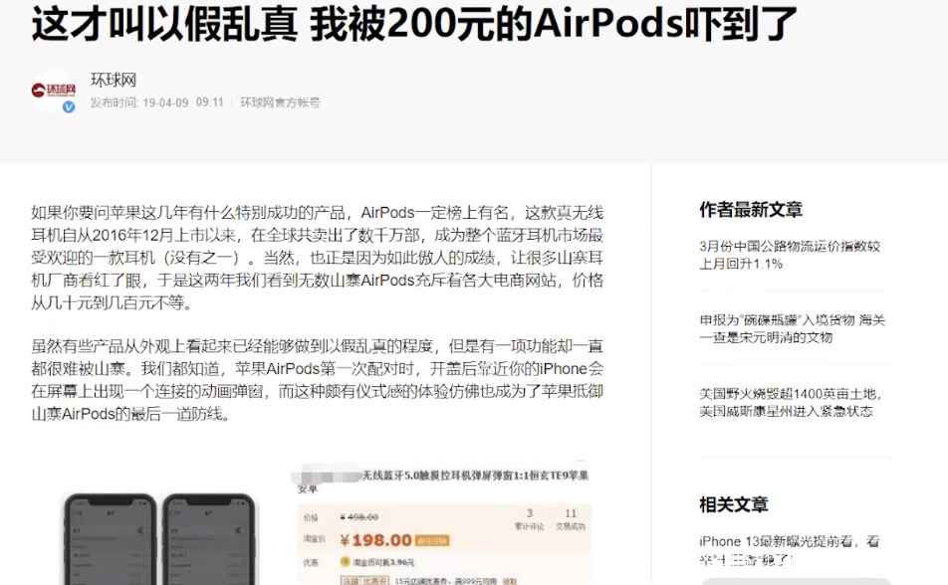Image resolution: width=948 pixels, height=585 pixels.
Task: Click the right iPhone mockup image
Action: click(208, 539)
